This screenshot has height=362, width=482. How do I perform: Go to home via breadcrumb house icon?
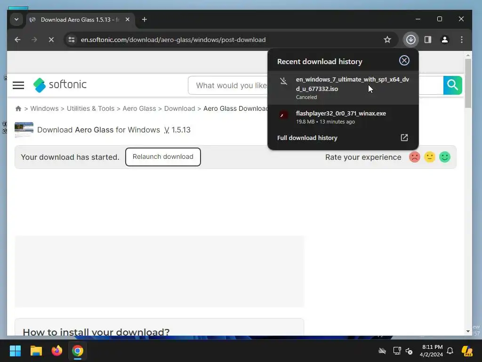(18, 109)
